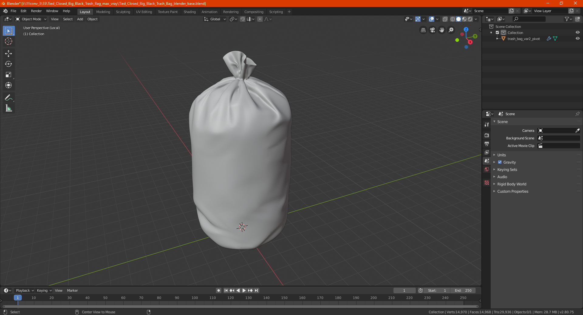Click the Blender logo menu icon

tap(5, 11)
